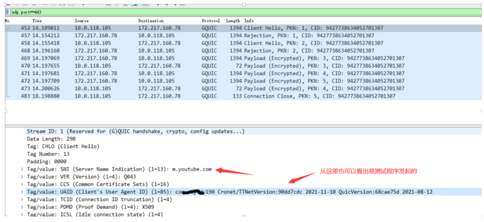Select packet 452 Client Hello PKN 1
The height and width of the screenshot is (222, 484).
point(243,28)
